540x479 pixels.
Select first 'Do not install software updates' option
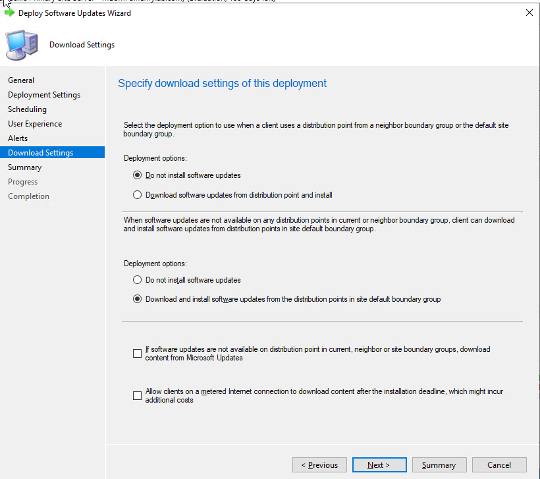coord(137,175)
